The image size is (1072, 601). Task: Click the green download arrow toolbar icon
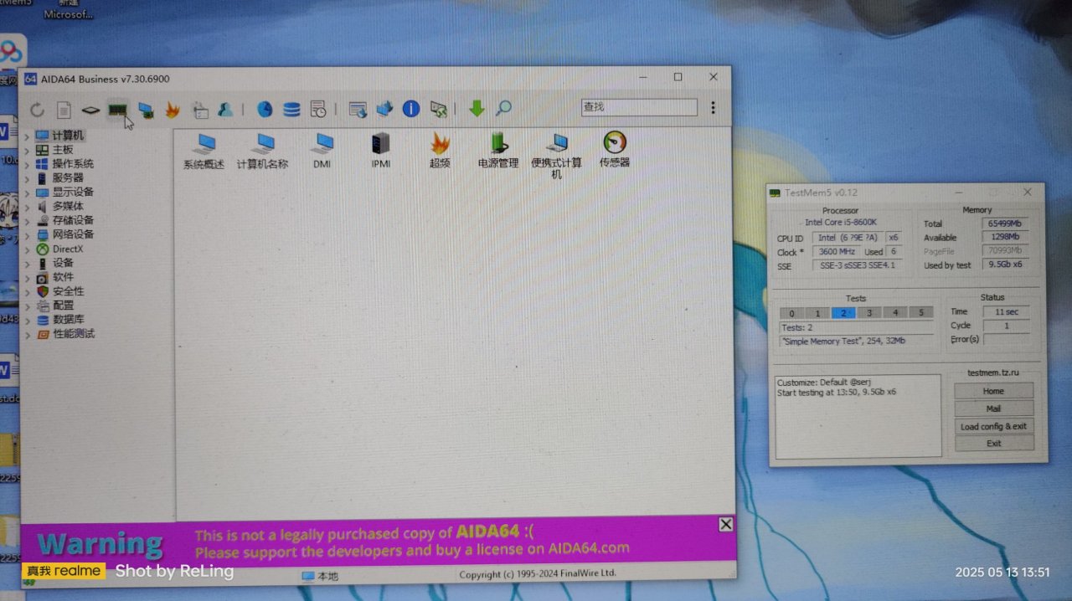[477, 108]
